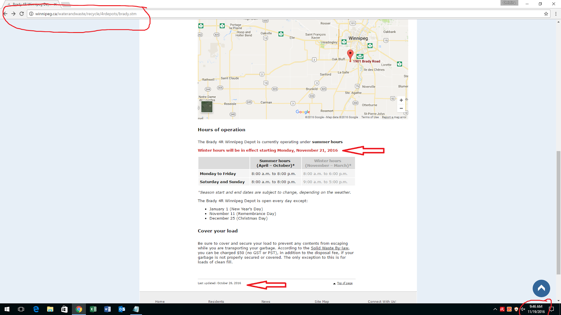Click 'January 1 (New Year's Day)' list item
Viewport: 561px width, 315px height.
(236, 209)
